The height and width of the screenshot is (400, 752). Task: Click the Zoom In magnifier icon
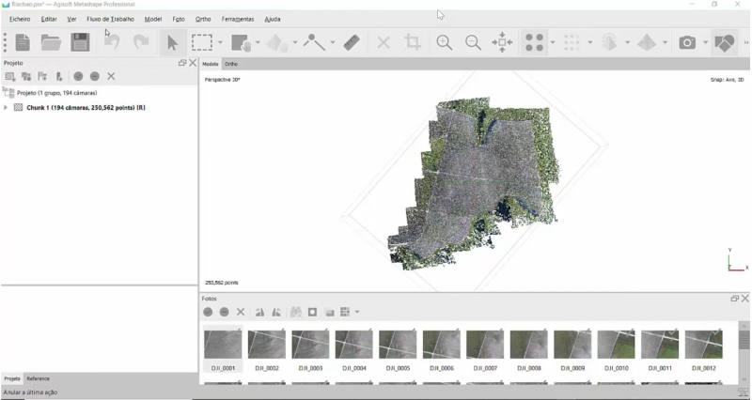[444, 42]
